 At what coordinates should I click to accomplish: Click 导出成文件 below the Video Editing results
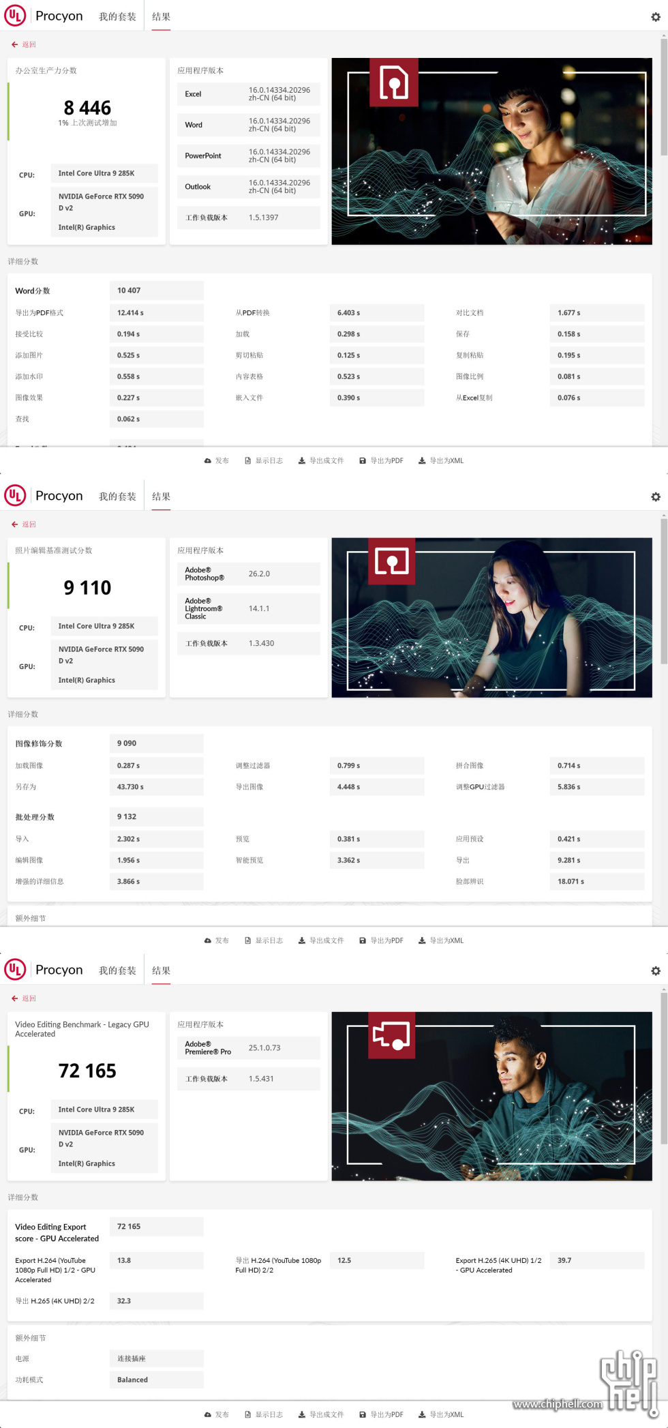point(320,1414)
